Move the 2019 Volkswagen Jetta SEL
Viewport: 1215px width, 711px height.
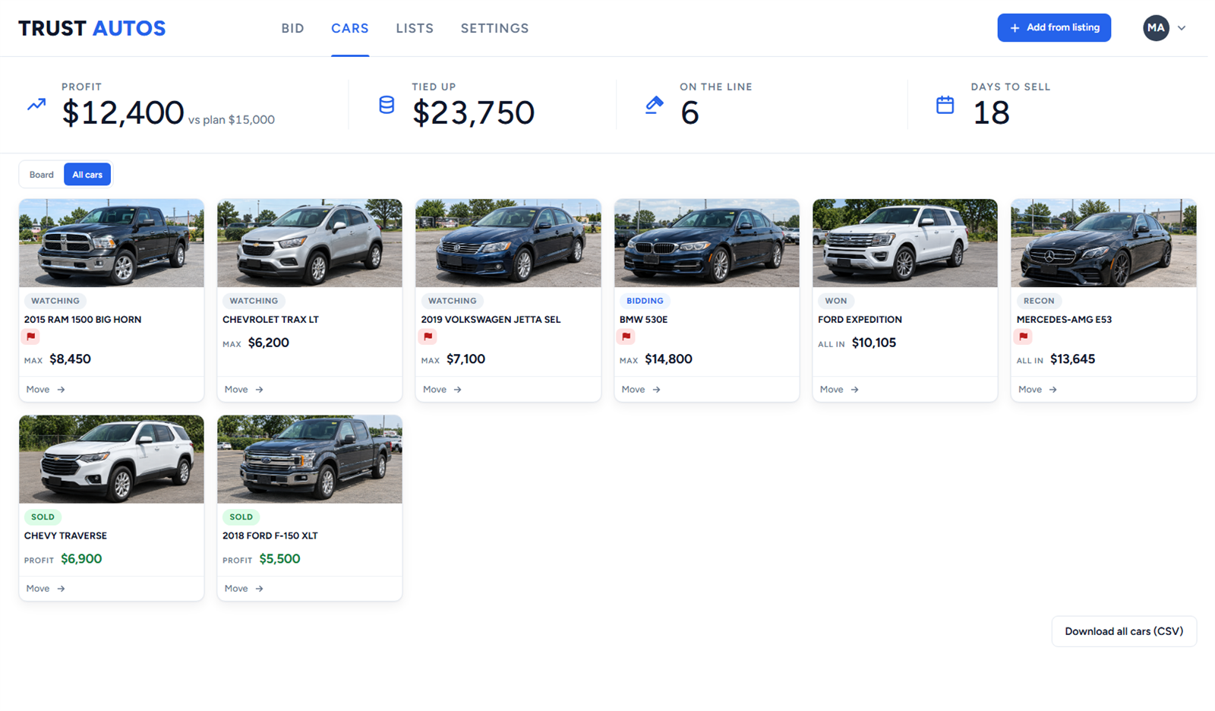point(442,389)
